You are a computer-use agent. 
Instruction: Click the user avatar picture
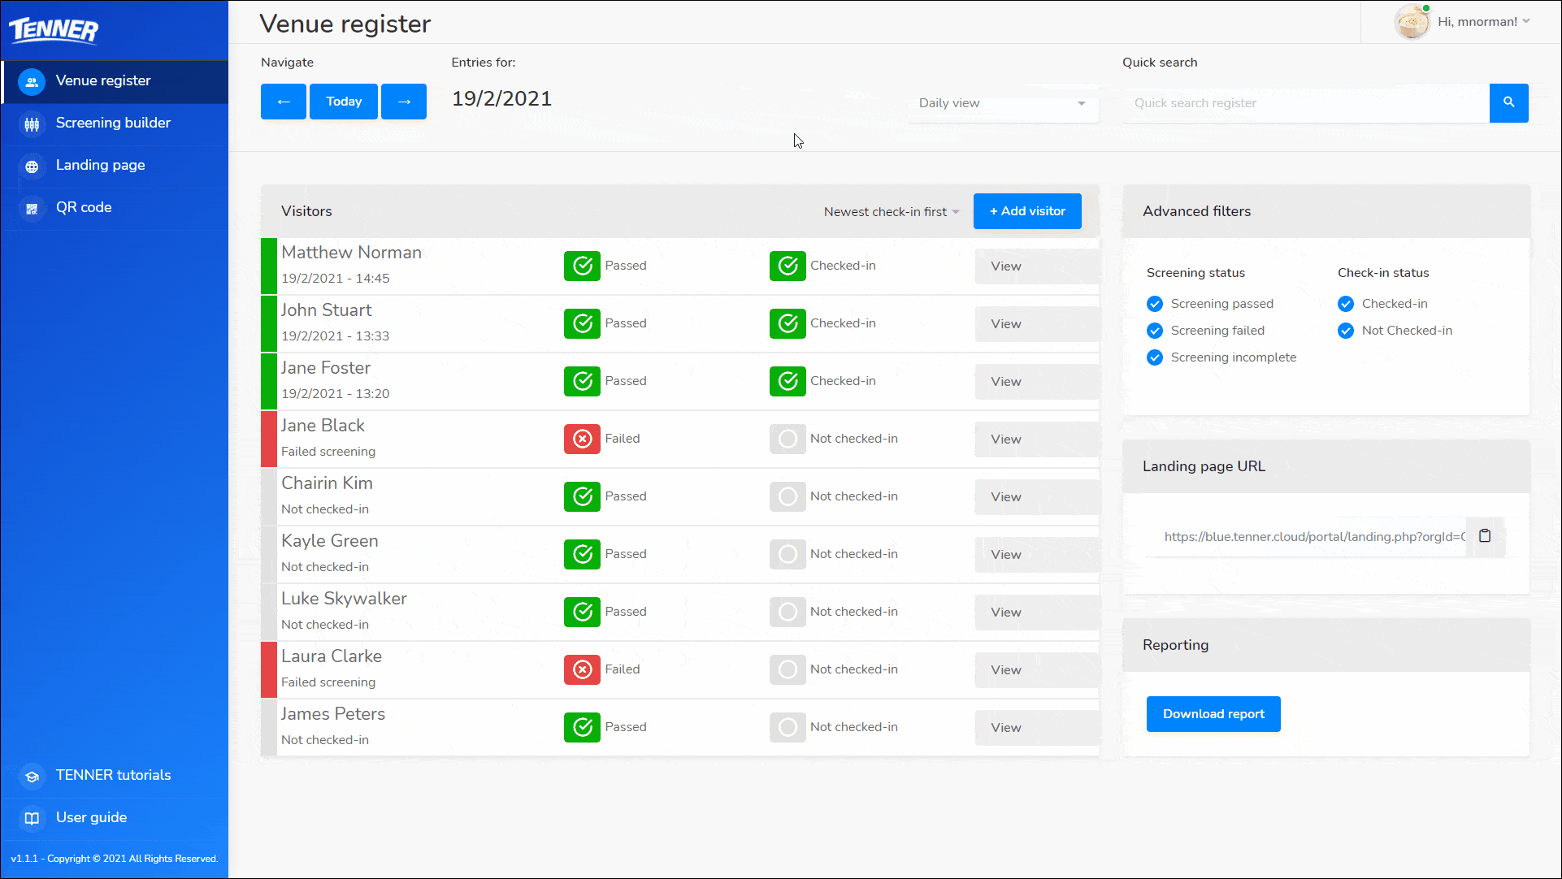click(1412, 22)
